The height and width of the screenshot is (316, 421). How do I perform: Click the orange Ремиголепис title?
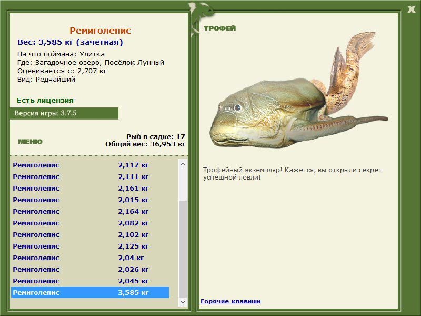tap(100, 31)
